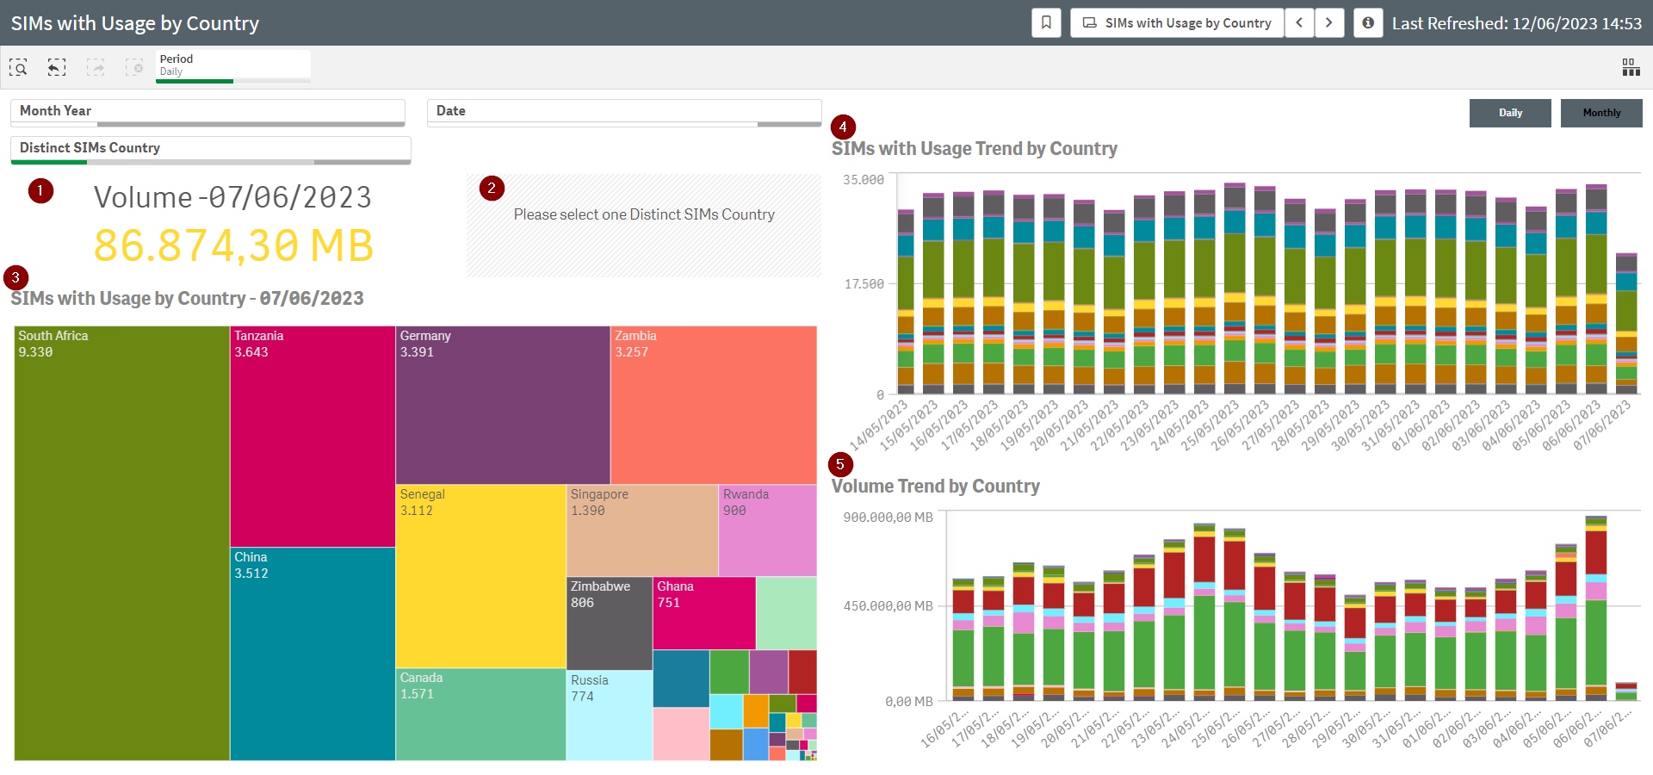Expand the Date filter pane
The width and height of the screenshot is (1653, 775).
[x=623, y=111]
